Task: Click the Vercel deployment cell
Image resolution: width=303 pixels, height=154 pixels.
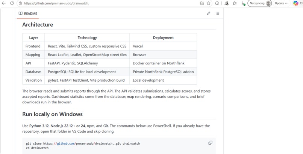Action: point(163,46)
